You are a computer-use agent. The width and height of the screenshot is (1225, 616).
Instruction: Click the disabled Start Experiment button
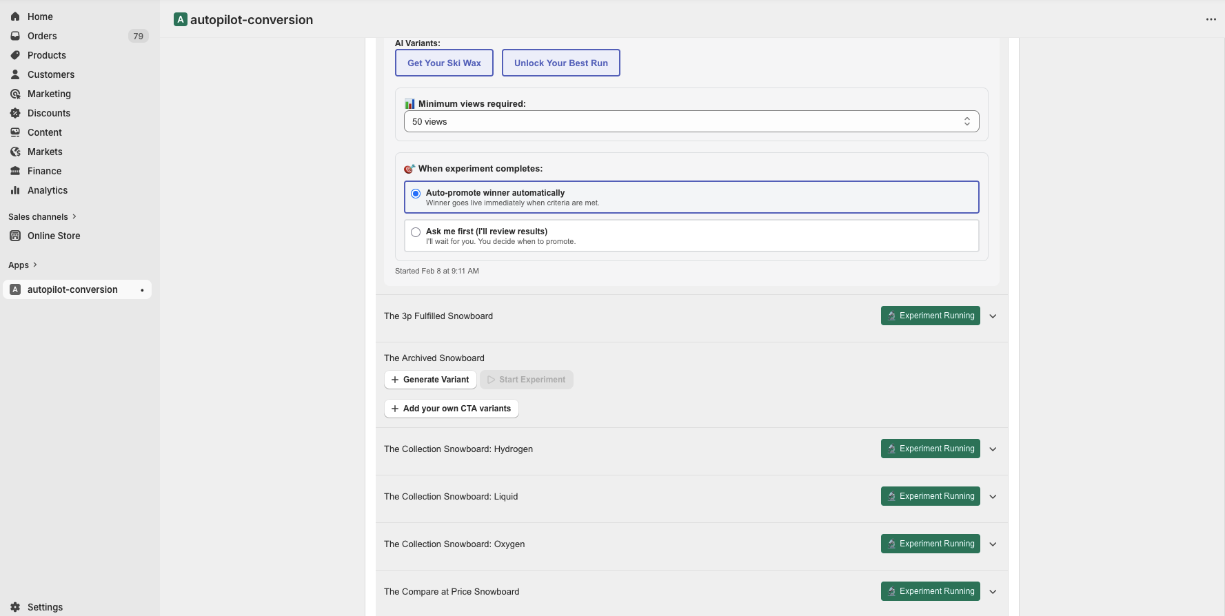point(527,380)
